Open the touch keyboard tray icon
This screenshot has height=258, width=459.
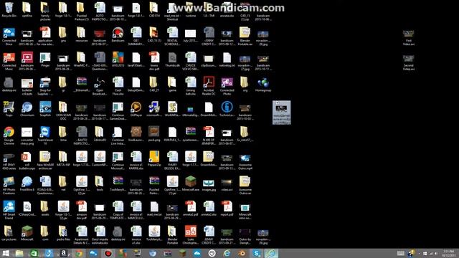coord(401,253)
